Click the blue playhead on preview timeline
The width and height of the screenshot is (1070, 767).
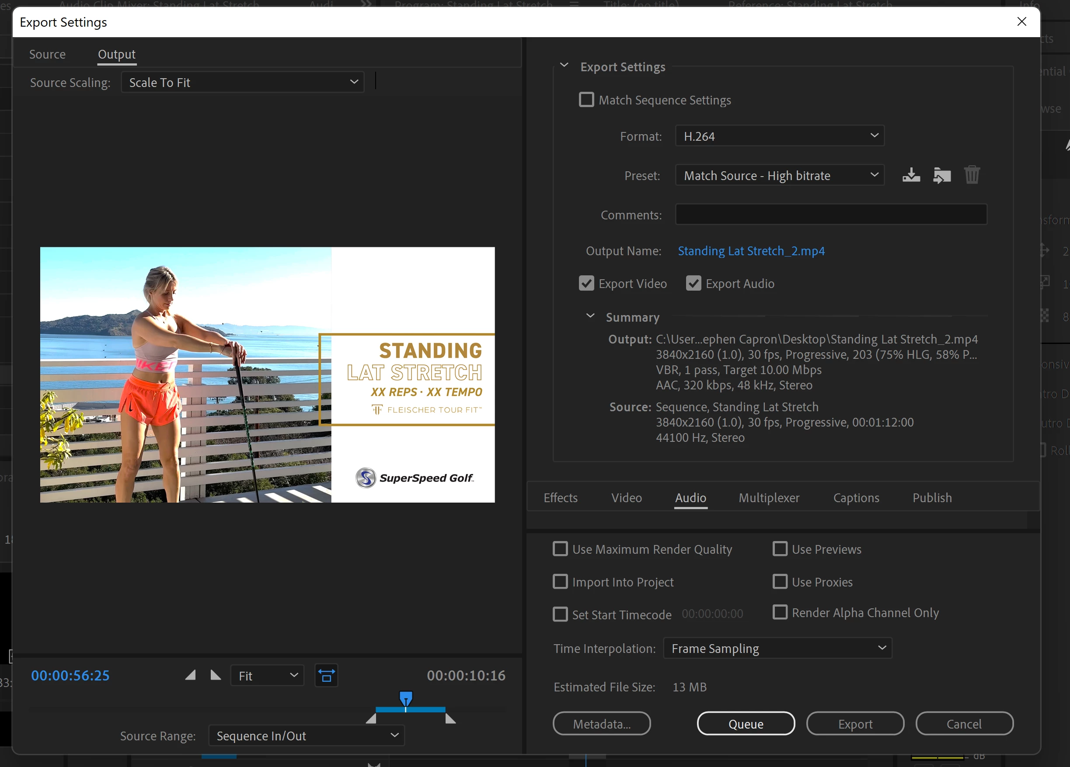tap(406, 698)
